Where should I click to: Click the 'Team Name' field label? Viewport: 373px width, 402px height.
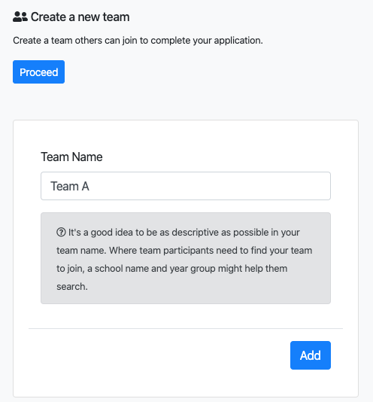pos(71,157)
